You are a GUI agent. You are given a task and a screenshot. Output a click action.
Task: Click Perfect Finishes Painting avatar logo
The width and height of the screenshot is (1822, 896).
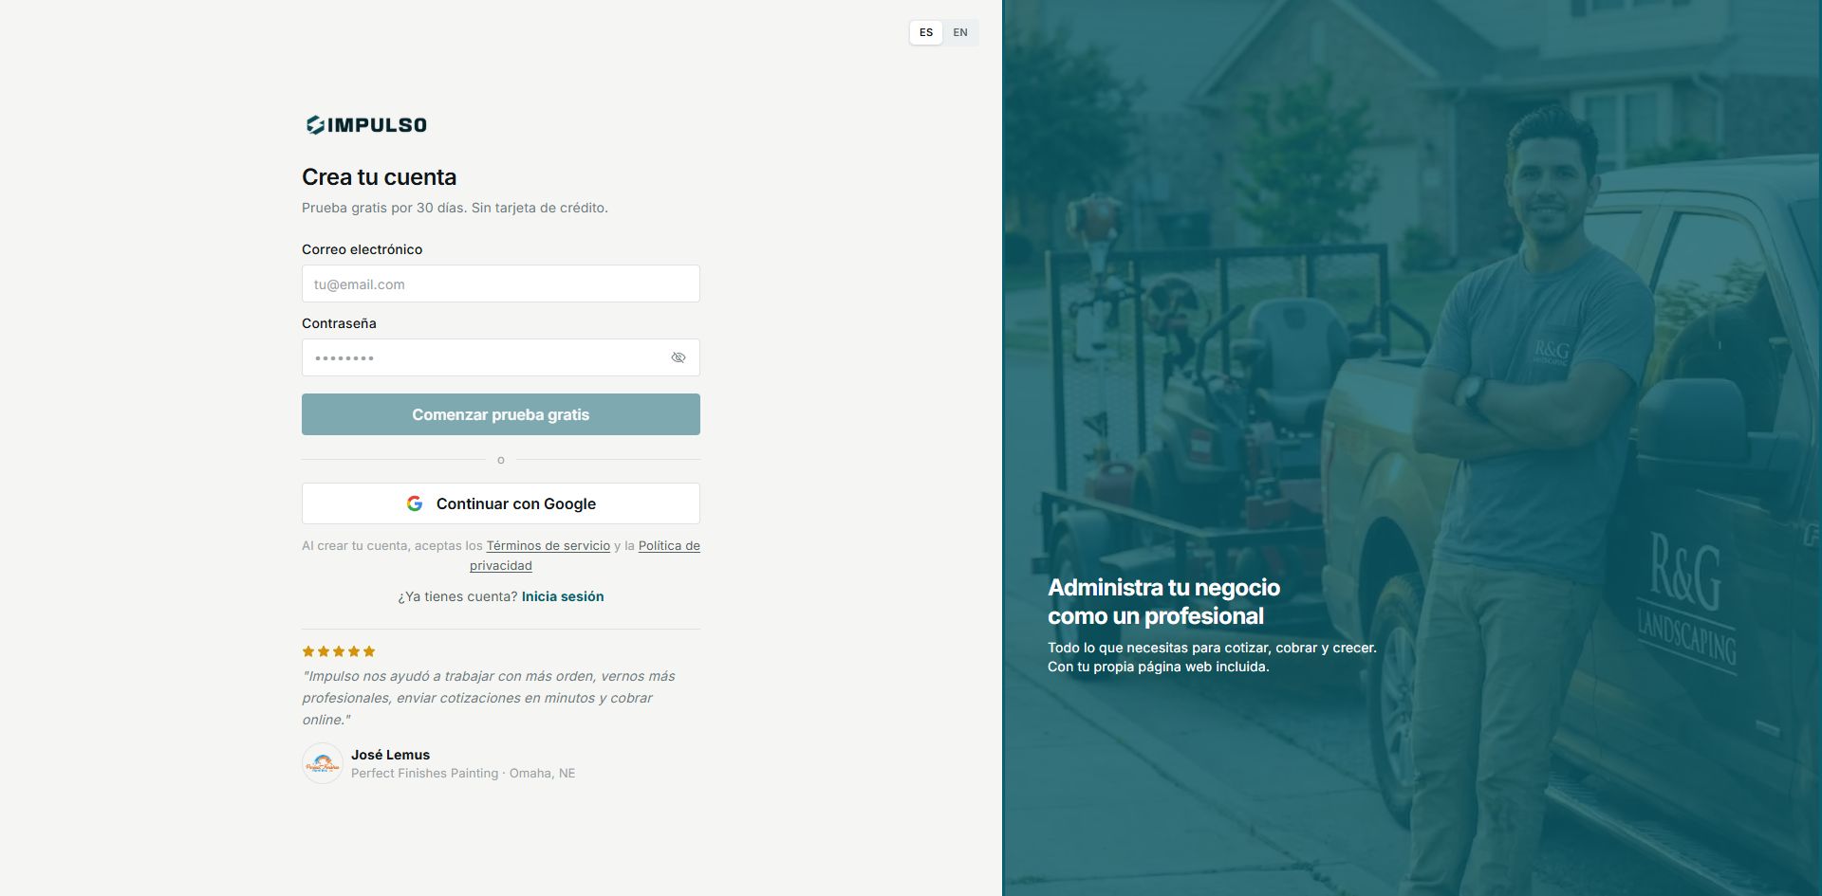click(323, 763)
